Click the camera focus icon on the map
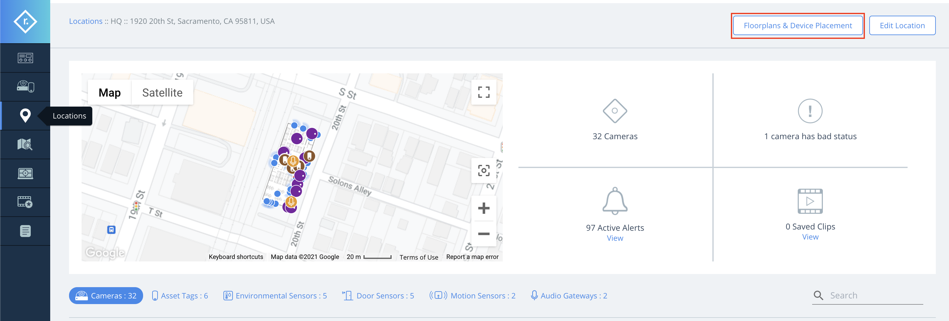Image resolution: width=949 pixels, height=321 pixels. point(484,171)
